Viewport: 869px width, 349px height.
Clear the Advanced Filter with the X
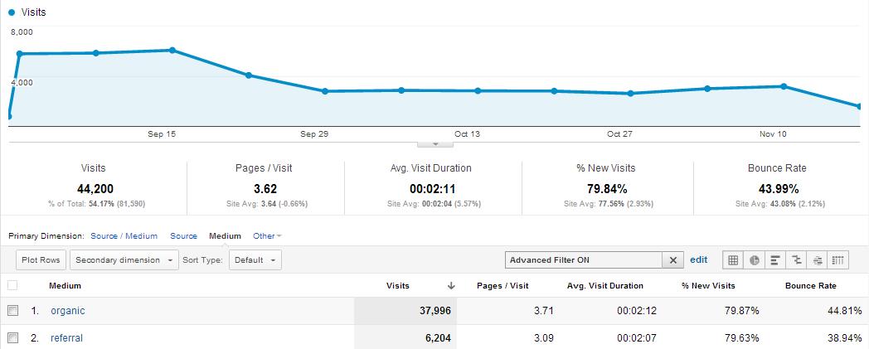tap(673, 260)
